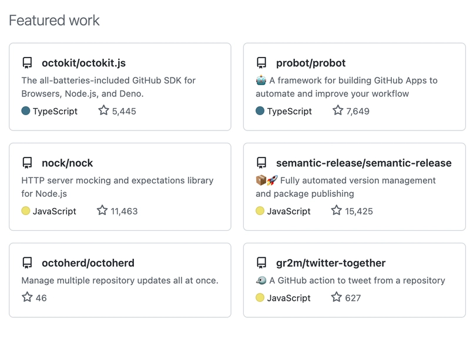Click star icon showing 627 on twitter-together

[337, 297]
